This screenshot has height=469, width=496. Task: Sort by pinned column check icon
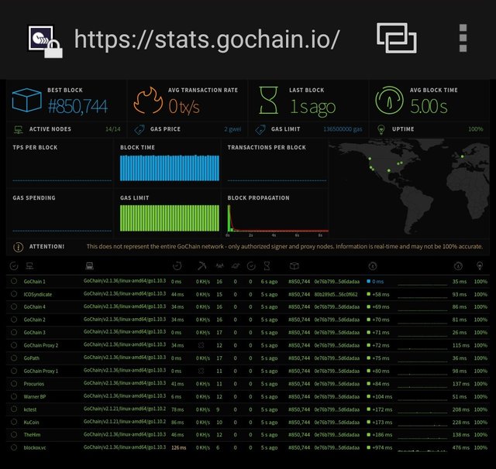tap(14, 266)
